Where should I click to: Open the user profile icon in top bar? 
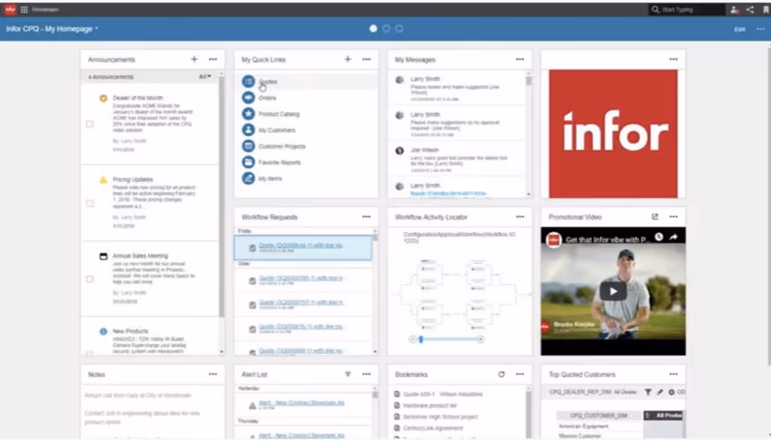(x=734, y=9)
